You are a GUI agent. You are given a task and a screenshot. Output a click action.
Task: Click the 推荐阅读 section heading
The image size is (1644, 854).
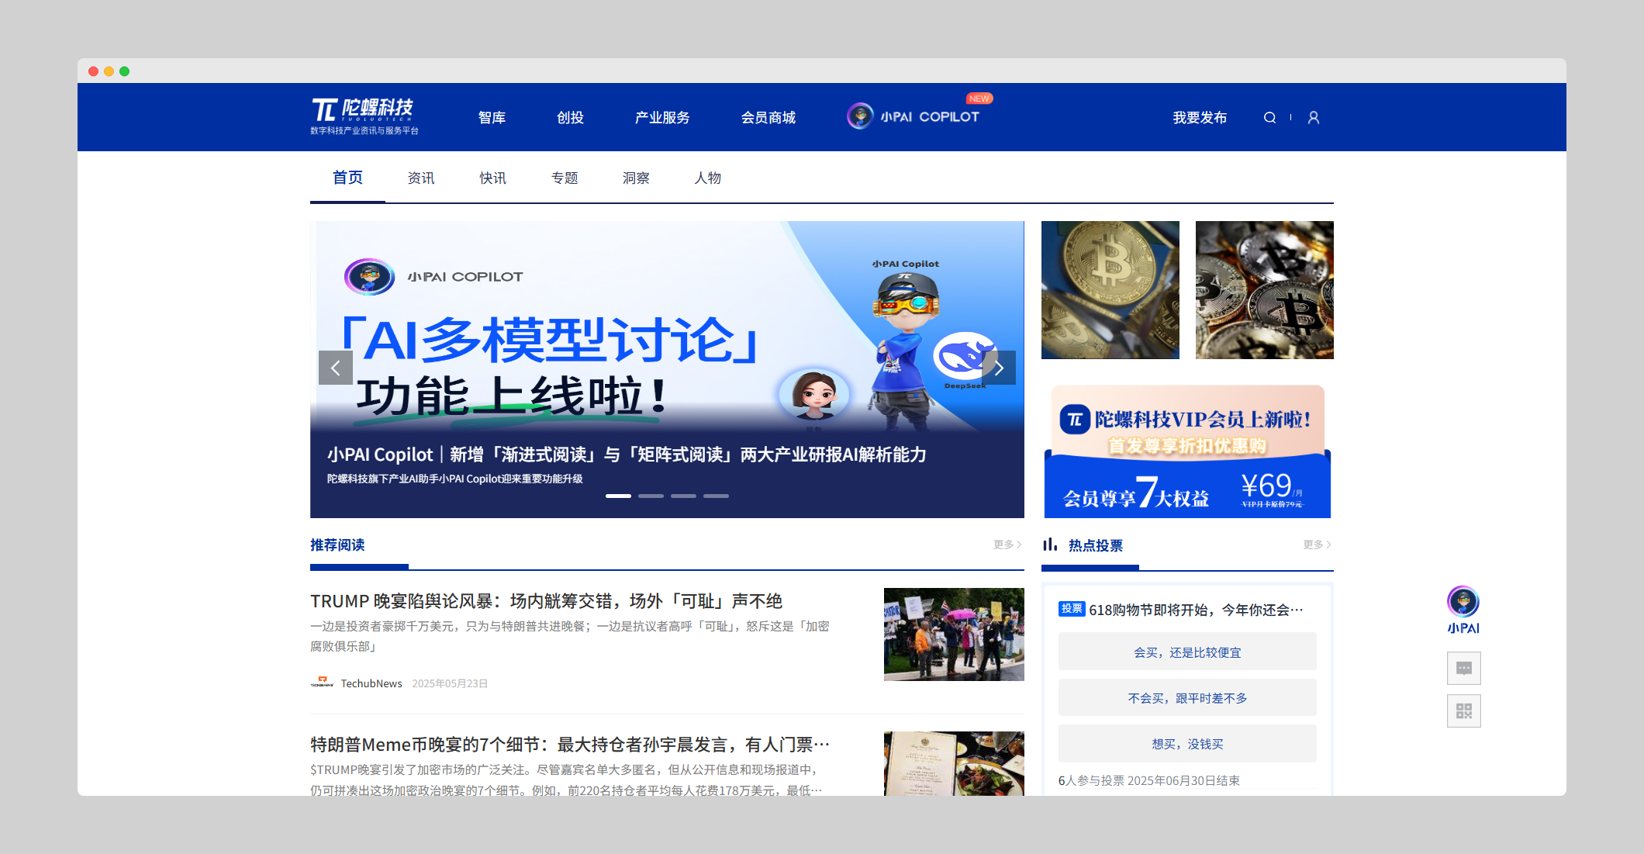click(x=337, y=545)
